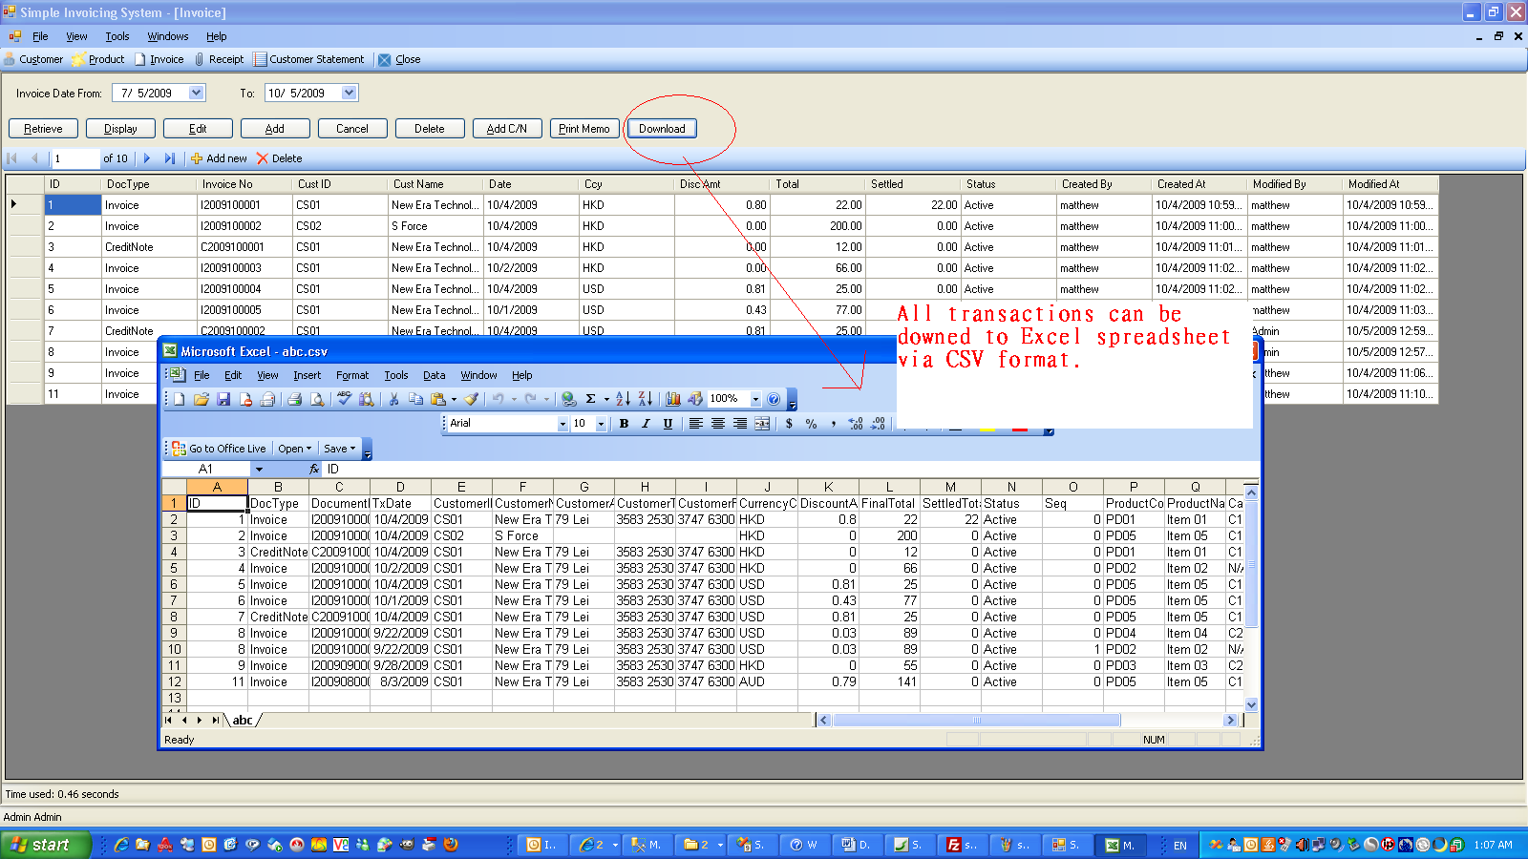Select the abc sheet tab
The width and height of the screenshot is (1528, 859).
pyautogui.click(x=243, y=721)
